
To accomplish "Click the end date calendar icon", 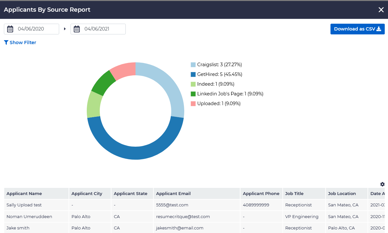I will pos(77,29).
